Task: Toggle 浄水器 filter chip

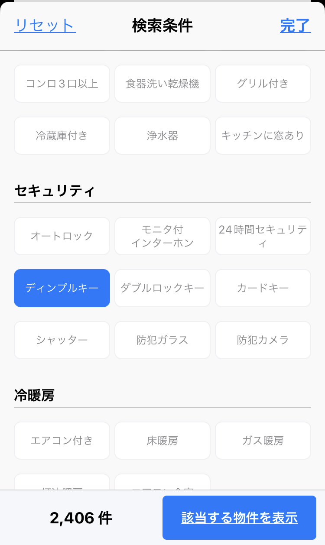Action: [162, 136]
